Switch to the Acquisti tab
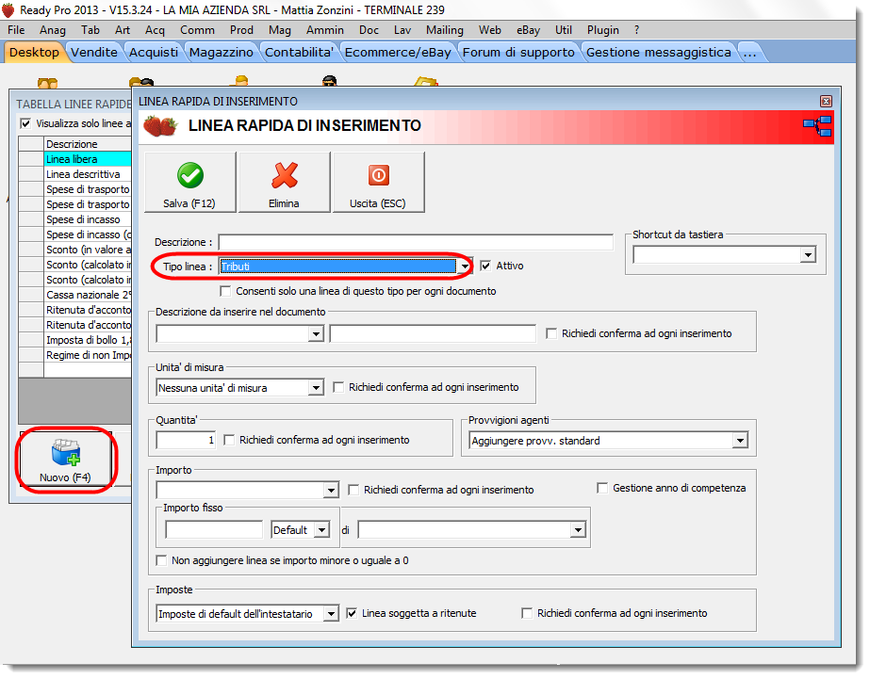Viewport: 870px width, 679px height. click(154, 52)
